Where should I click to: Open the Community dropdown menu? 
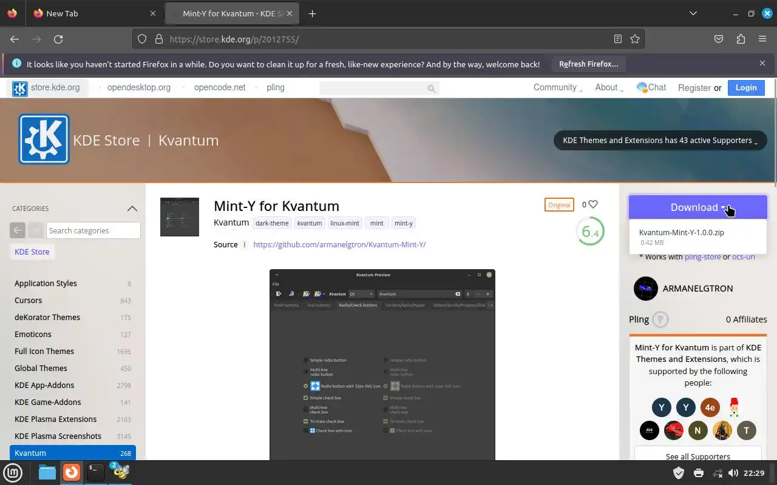click(558, 87)
